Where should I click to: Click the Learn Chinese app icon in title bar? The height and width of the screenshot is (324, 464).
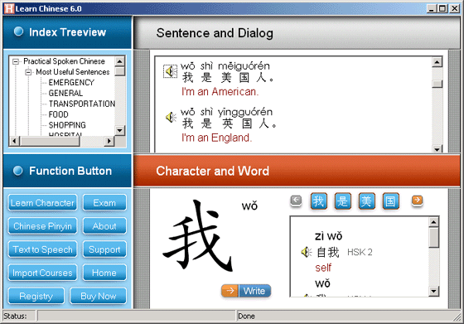(9, 8)
